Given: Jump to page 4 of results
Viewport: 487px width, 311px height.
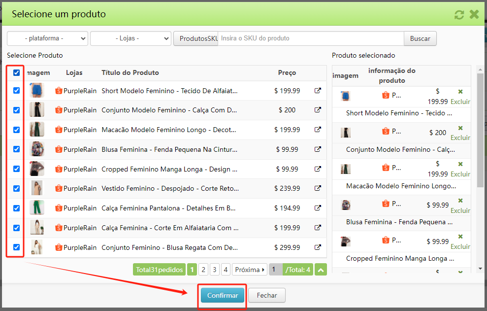Looking at the screenshot, I should (226, 270).
